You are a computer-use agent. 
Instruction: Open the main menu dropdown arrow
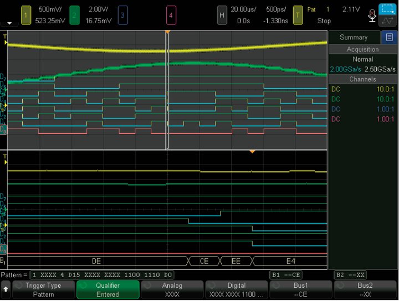(9, 23)
